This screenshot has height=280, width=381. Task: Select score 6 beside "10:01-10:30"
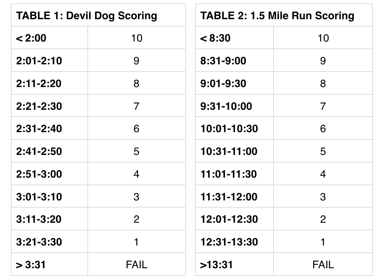pos(323,129)
